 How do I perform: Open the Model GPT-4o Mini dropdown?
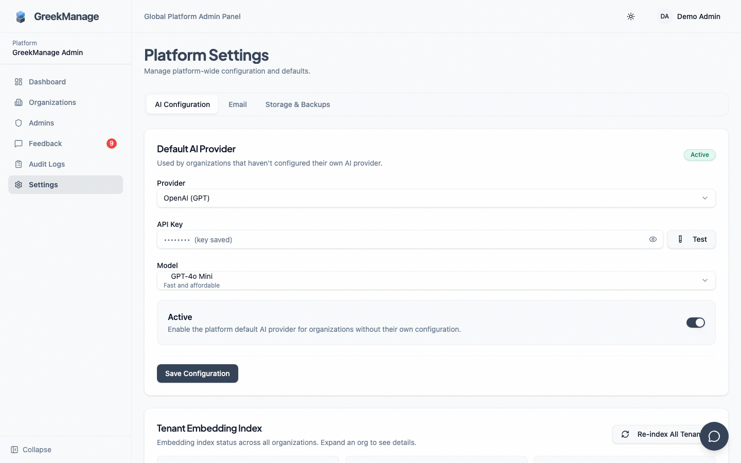pos(436,280)
